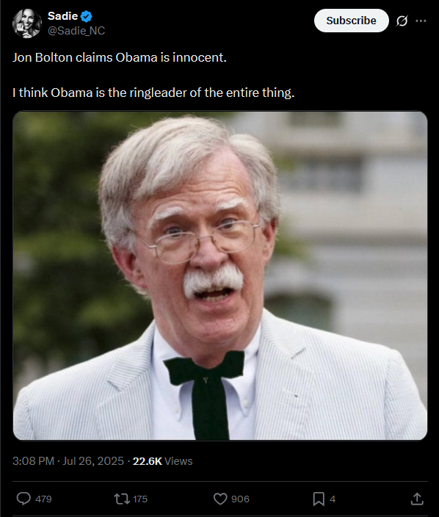
Task: Click the 175 reposts count
Action: [x=140, y=499]
